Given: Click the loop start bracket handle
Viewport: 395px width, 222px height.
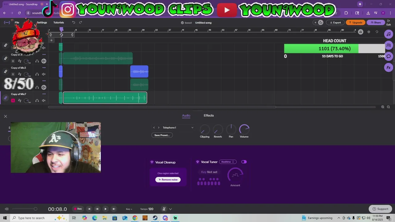Looking at the screenshot, I should click(x=51, y=35).
